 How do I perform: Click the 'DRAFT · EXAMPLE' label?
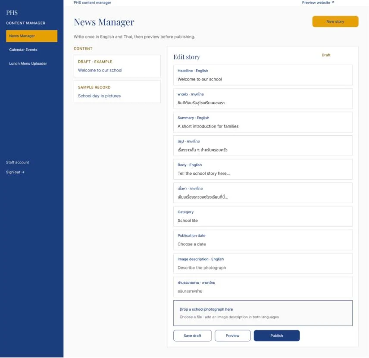pyautogui.click(x=95, y=62)
